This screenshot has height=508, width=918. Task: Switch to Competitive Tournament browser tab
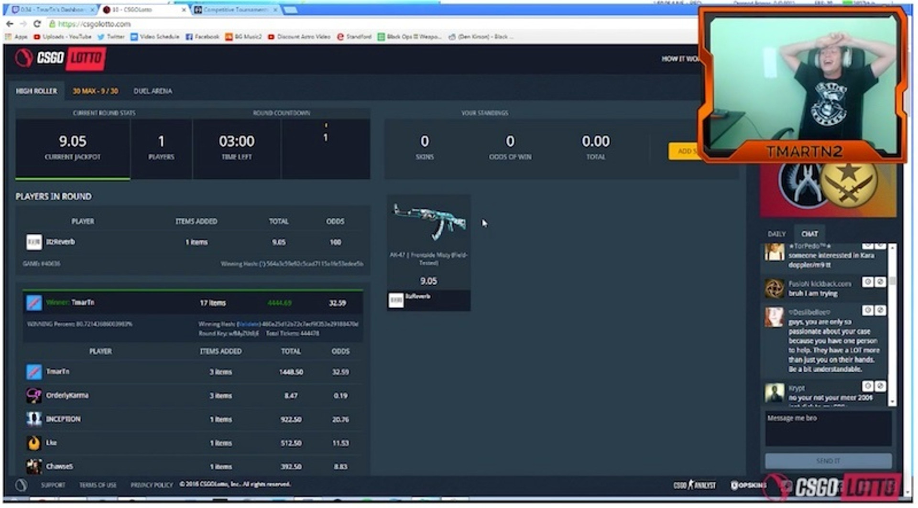(x=235, y=10)
